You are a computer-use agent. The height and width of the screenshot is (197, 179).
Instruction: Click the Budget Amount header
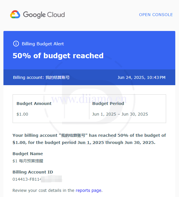click(x=34, y=104)
